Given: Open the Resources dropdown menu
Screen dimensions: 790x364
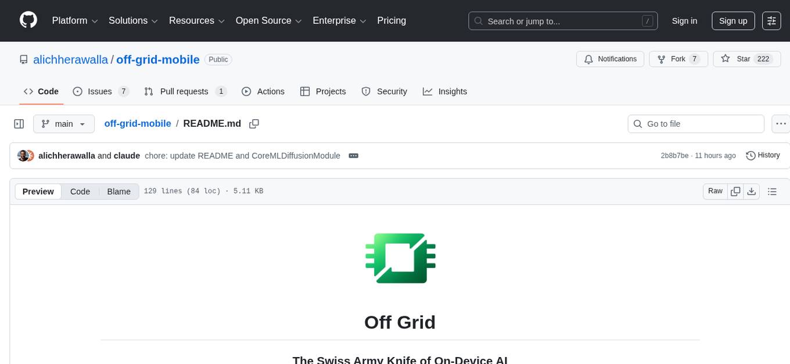Looking at the screenshot, I should (x=196, y=20).
